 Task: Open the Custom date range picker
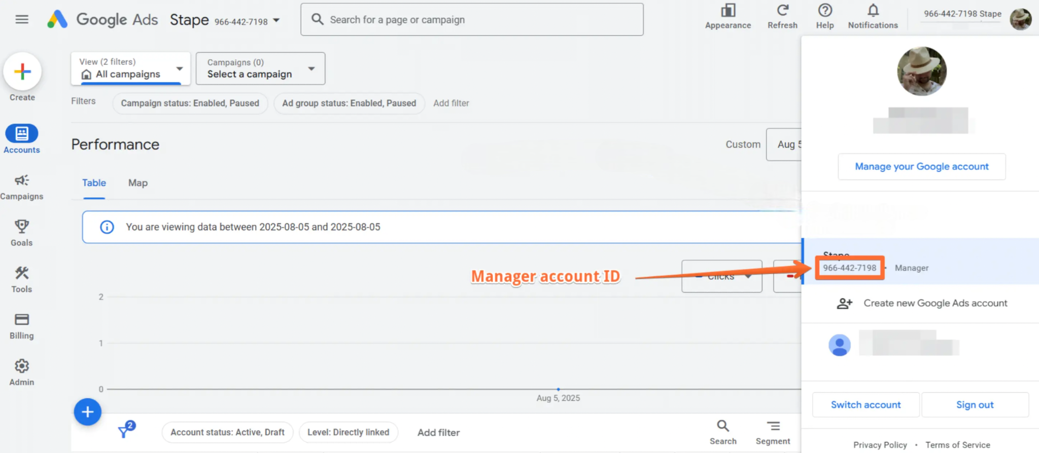click(784, 144)
